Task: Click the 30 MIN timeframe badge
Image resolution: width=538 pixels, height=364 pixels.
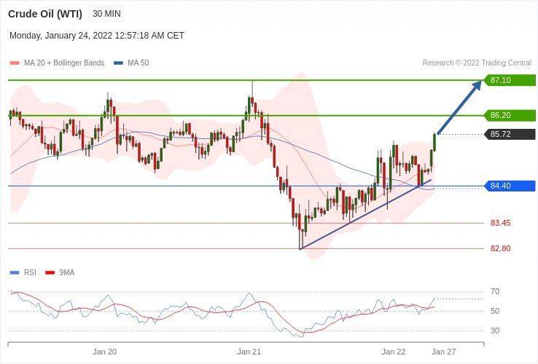Action: 106,14
